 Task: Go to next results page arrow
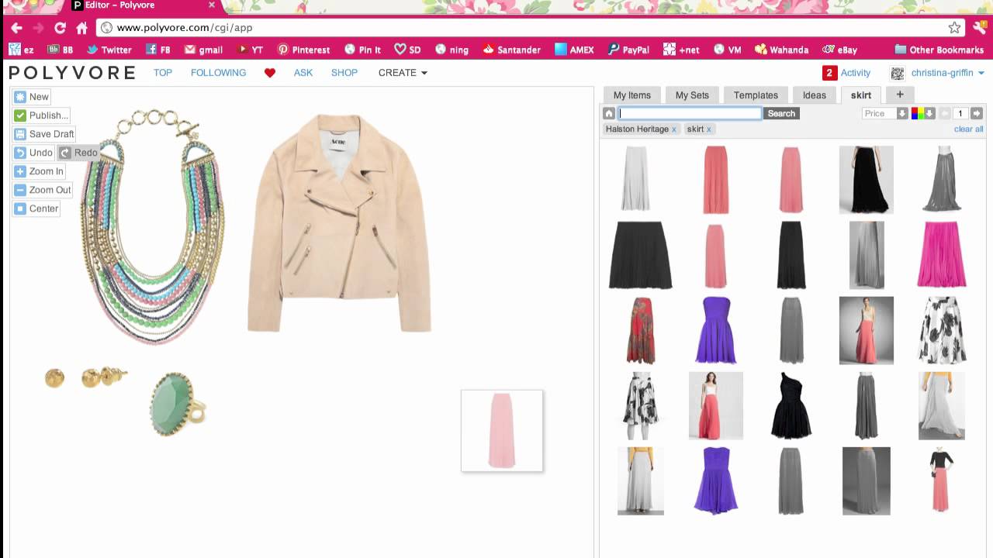tap(977, 113)
